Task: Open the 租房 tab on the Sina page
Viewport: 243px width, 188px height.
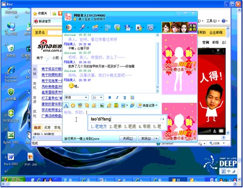Action: [37, 127]
